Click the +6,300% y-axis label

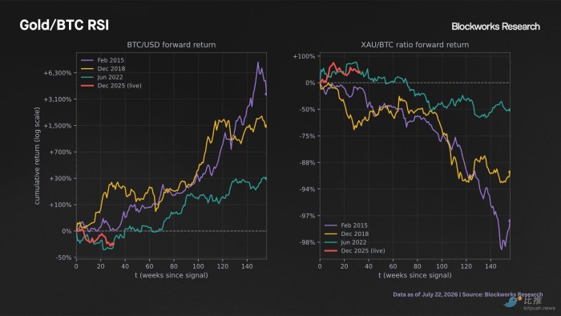[x=58, y=73]
